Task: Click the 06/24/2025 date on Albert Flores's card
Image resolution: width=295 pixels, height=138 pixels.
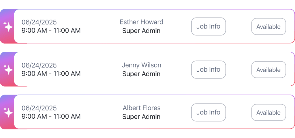Action: pyautogui.click(x=39, y=108)
